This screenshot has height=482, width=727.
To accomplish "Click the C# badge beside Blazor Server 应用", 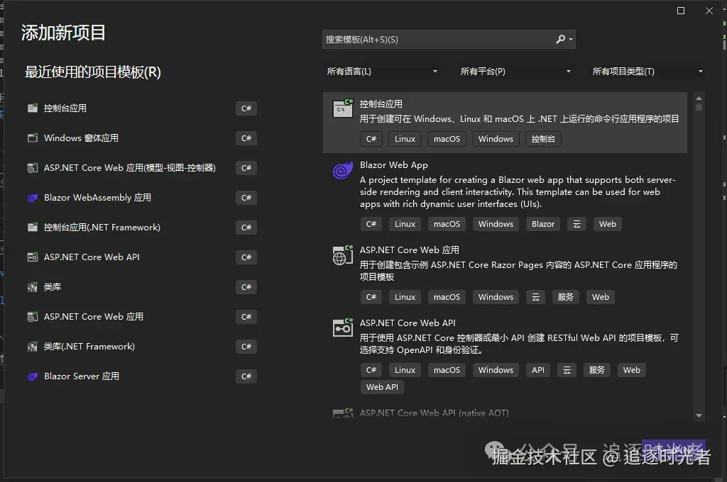I will point(246,376).
